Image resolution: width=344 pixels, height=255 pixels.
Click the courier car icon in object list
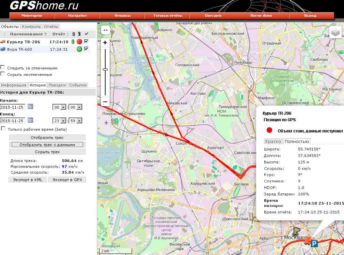pyautogui.click(x=3, y=42)
